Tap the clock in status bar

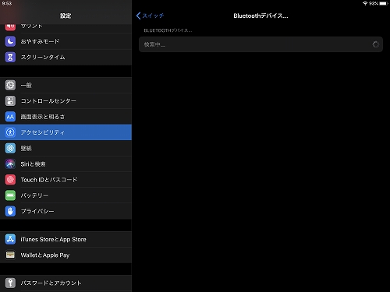[x=7, y=3]
